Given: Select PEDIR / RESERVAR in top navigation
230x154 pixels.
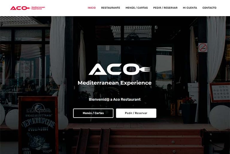Looking at the screenshot, I should point(165,8).
